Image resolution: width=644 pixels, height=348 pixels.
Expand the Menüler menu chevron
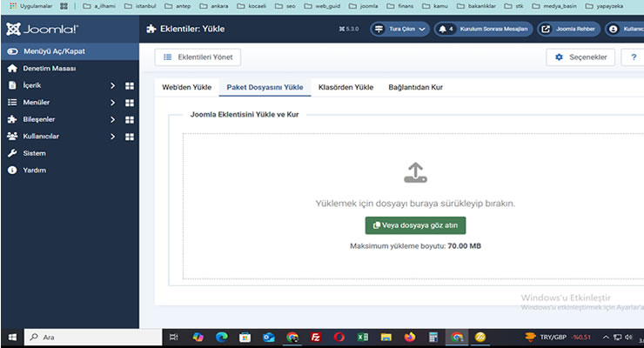coord(112,103)
